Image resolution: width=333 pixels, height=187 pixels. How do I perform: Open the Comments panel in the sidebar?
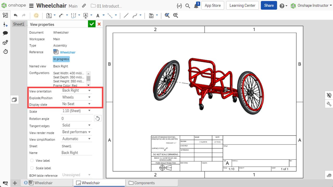point(5,33)
